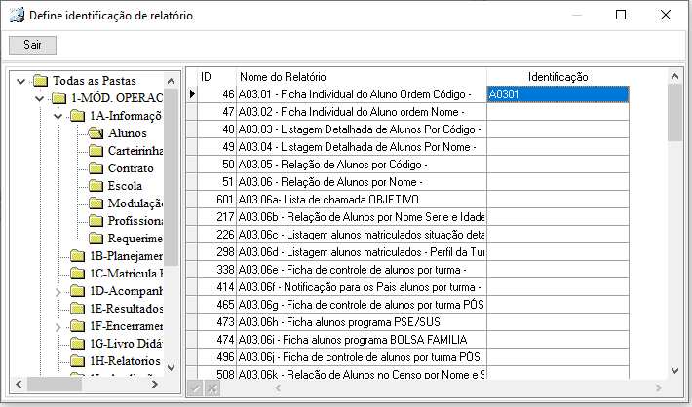692x407 pixels.
Task: Maximize the Define identificação de relatório window
Action: click(x=621, y=15)
